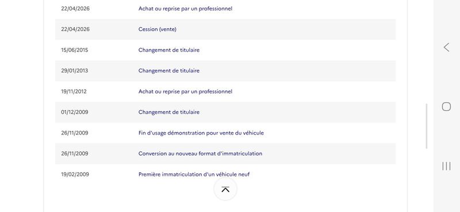Open Changement de titulaire from 29/01/2013
This screenshot has width=460, height=212.
(168, 71)
